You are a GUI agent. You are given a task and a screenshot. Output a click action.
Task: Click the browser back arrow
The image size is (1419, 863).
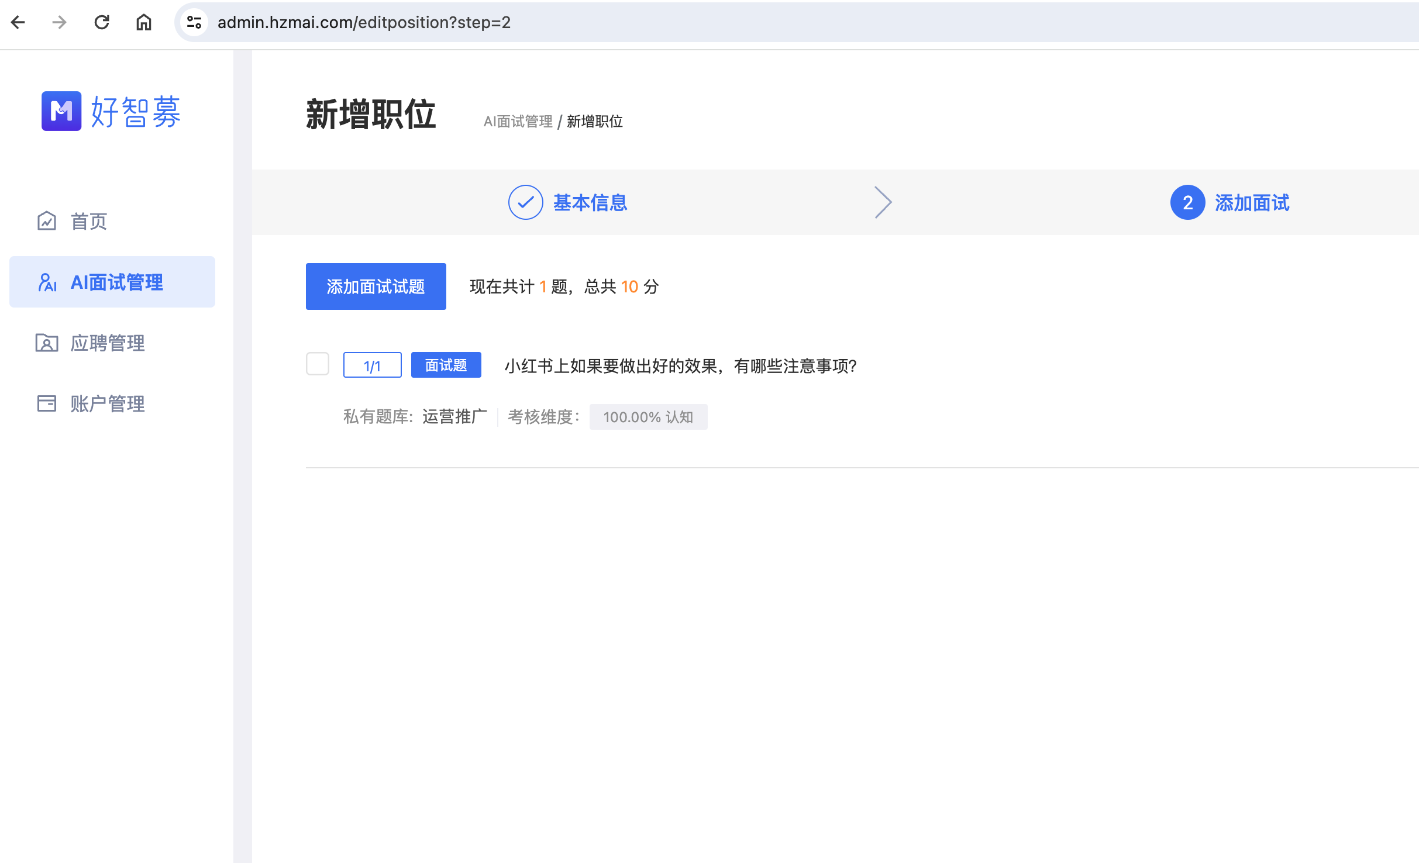18,22
